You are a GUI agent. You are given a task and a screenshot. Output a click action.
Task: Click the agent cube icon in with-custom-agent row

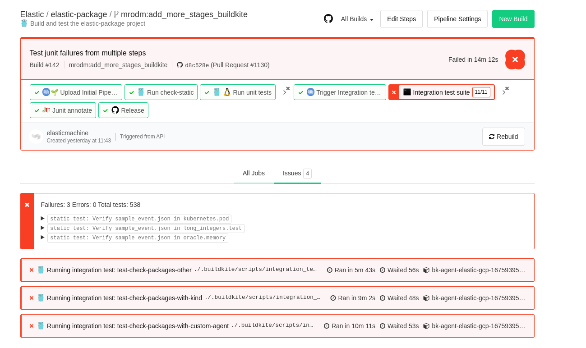426,326
